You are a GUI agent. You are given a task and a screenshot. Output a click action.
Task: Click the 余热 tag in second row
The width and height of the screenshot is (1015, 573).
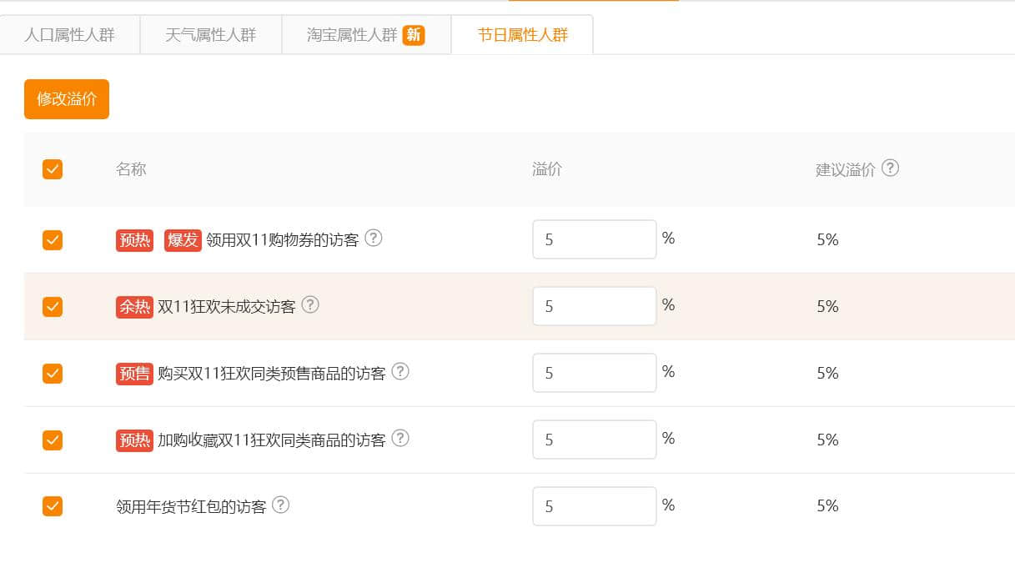(134, 307)
